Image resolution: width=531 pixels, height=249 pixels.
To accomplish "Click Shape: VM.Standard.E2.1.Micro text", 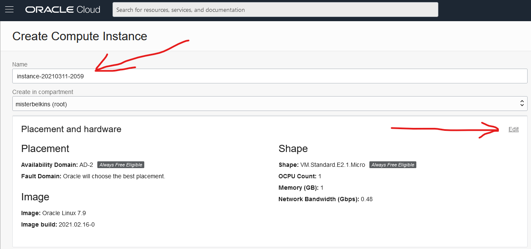I will click(322, 165).
